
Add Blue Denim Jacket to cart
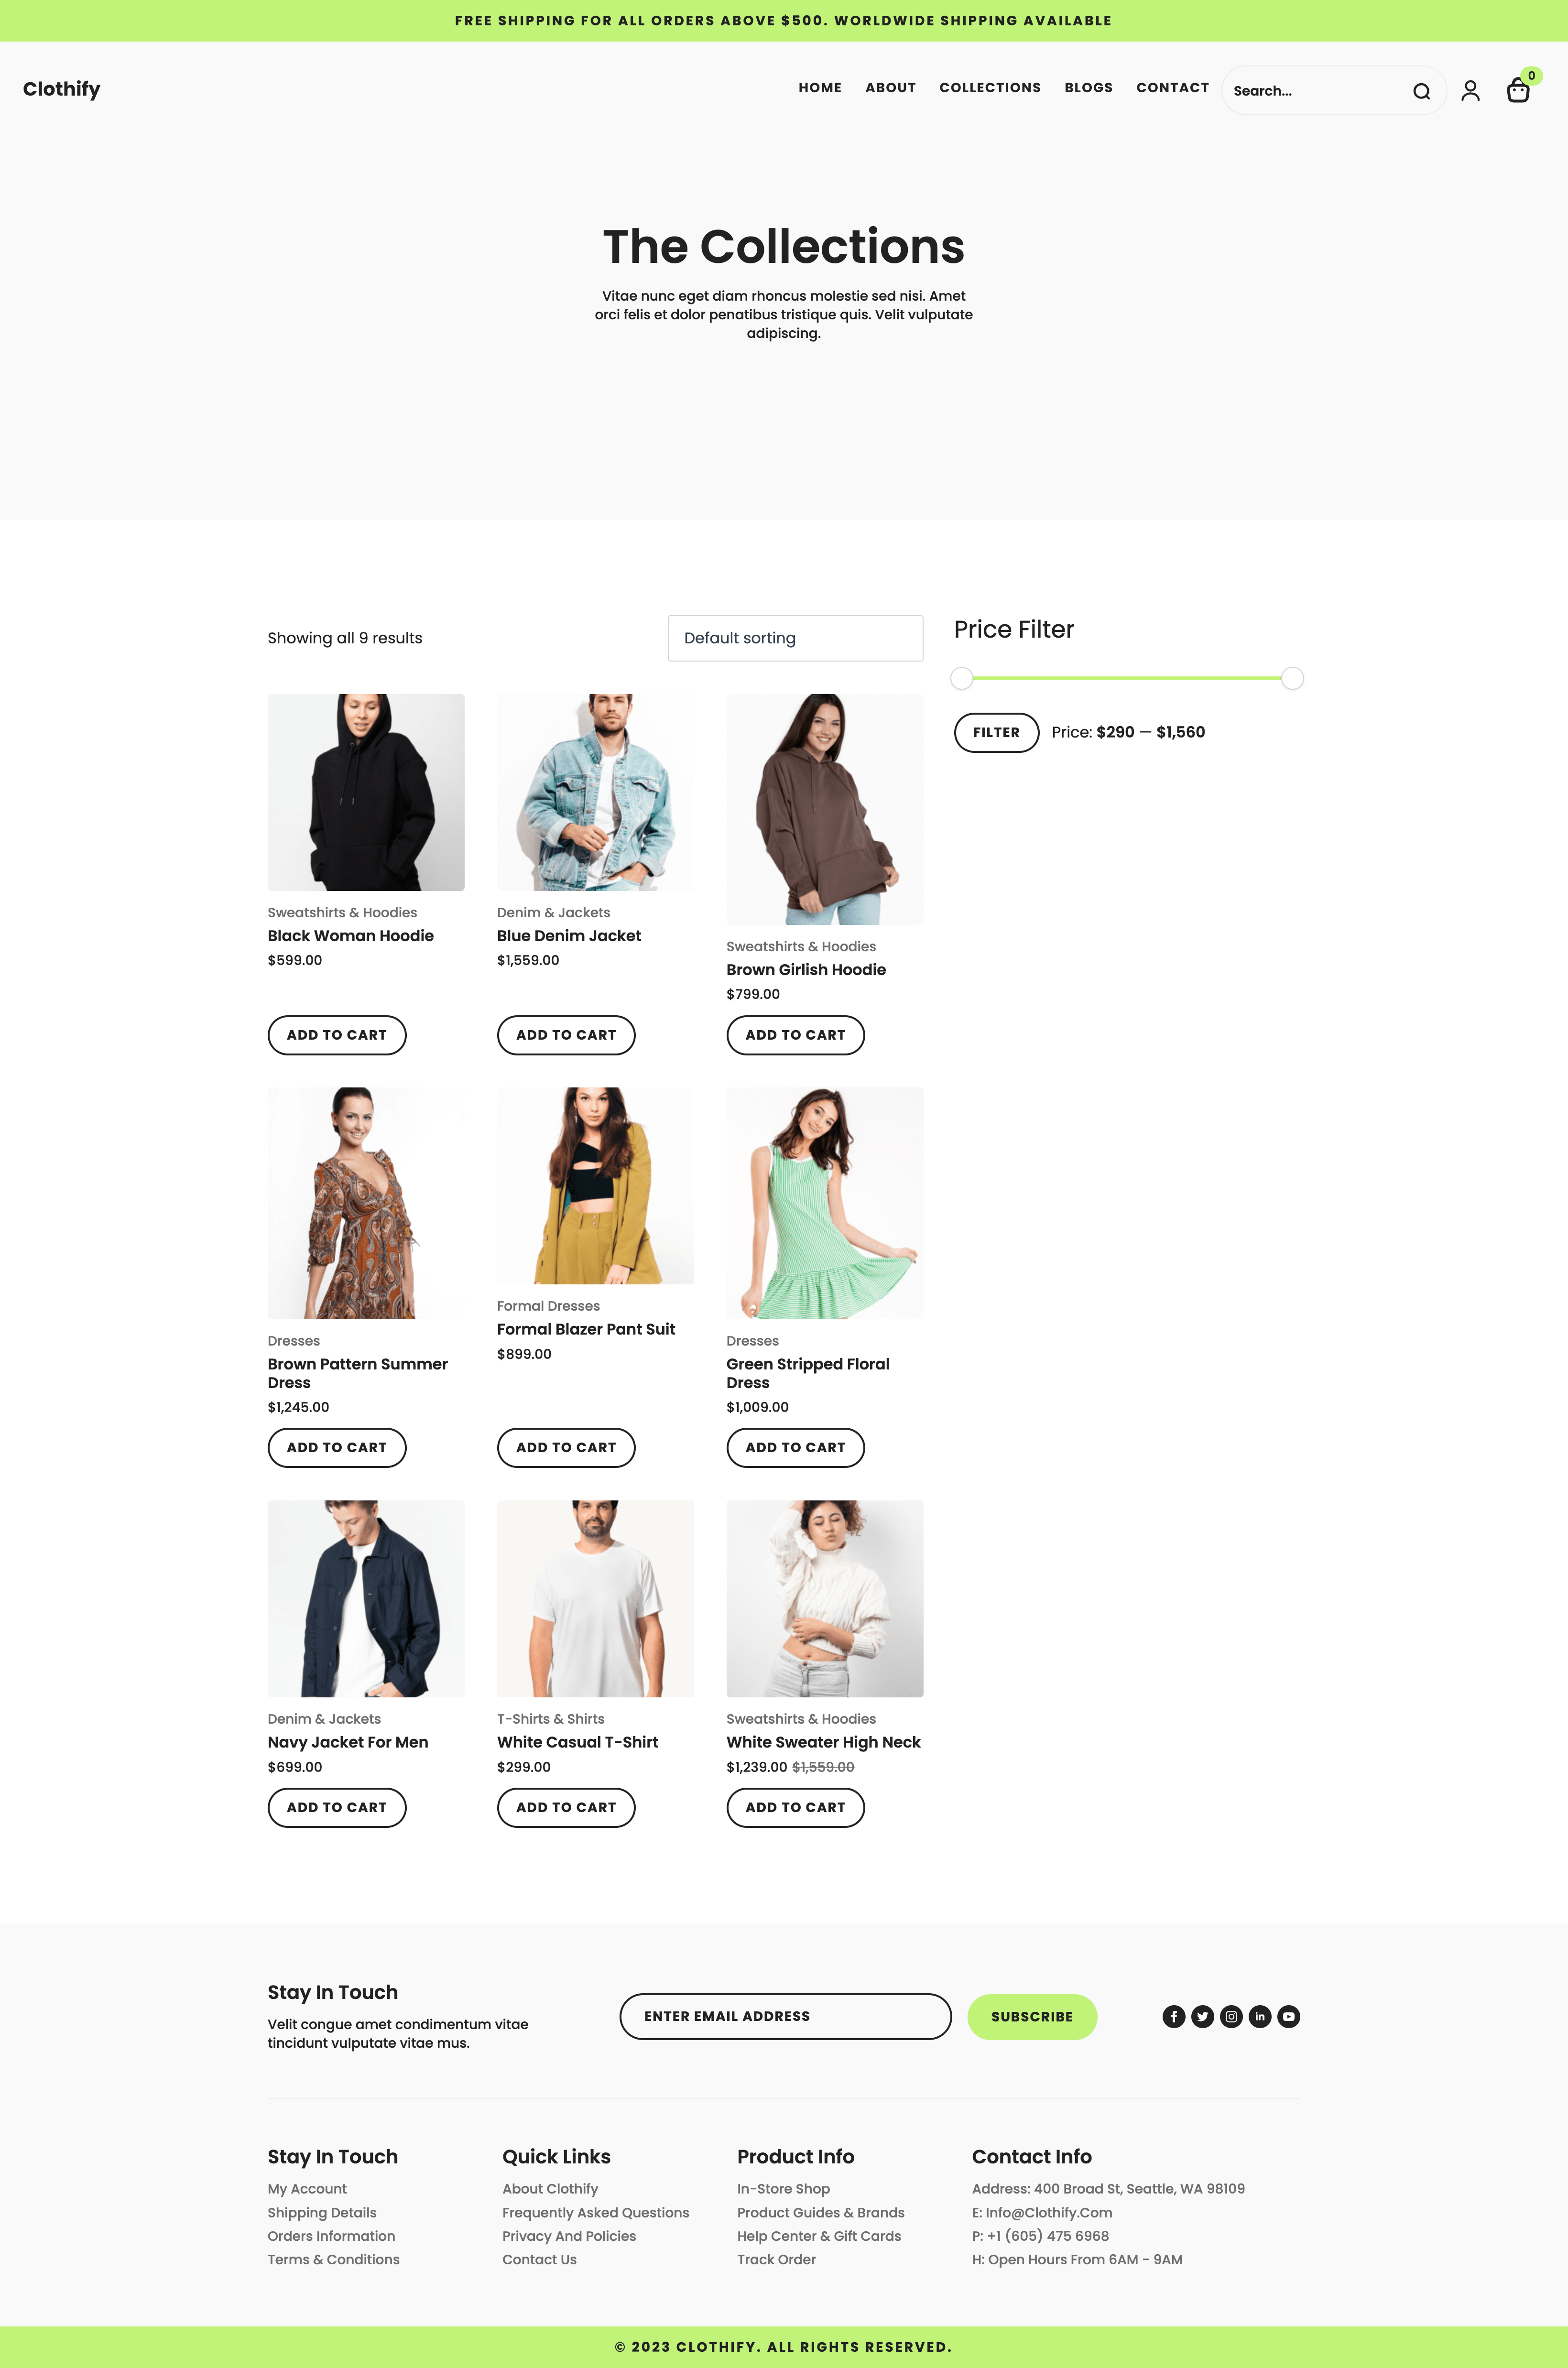tap(566, 1034)
